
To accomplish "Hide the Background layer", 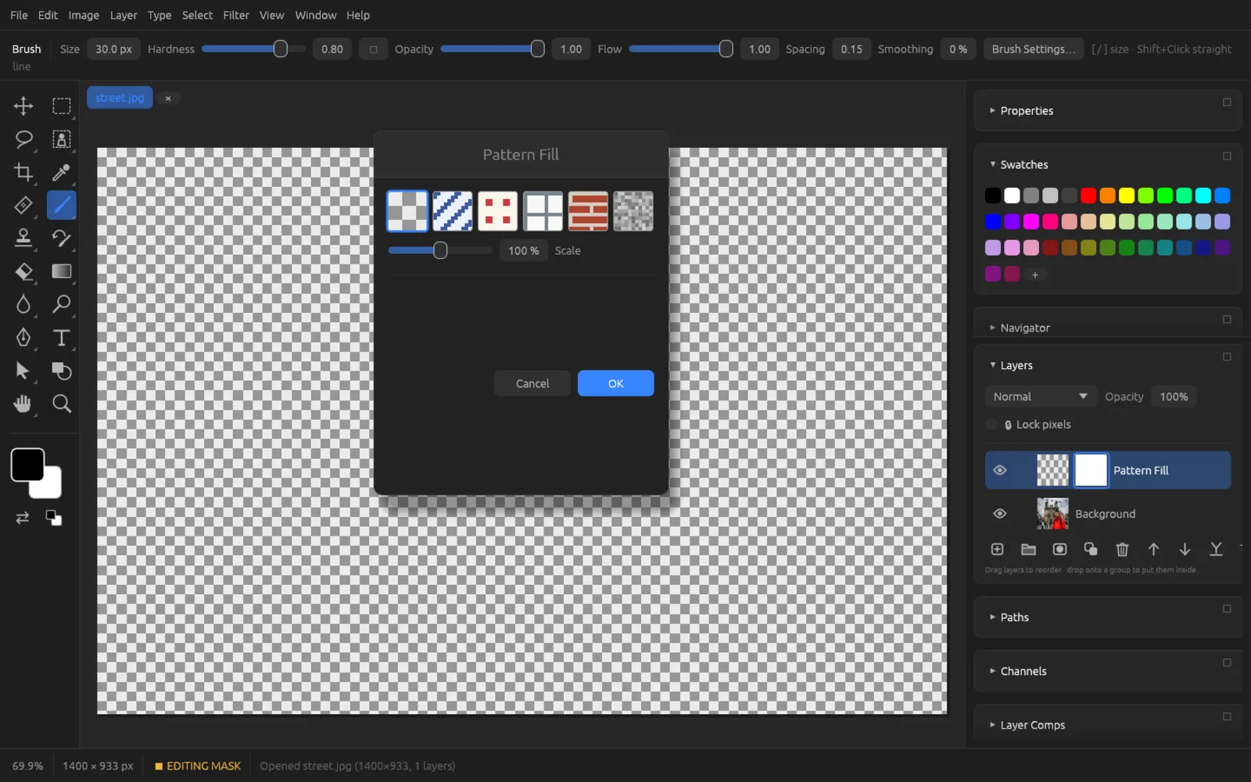I will pos(999,514).
